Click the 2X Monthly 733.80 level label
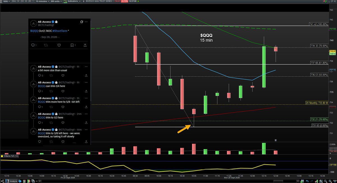The width and height of the screenshot is (337, 183). (x=317, y=103)
